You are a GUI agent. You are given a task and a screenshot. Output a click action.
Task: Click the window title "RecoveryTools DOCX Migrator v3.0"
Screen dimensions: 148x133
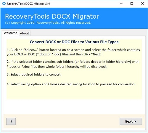[28, 4]
